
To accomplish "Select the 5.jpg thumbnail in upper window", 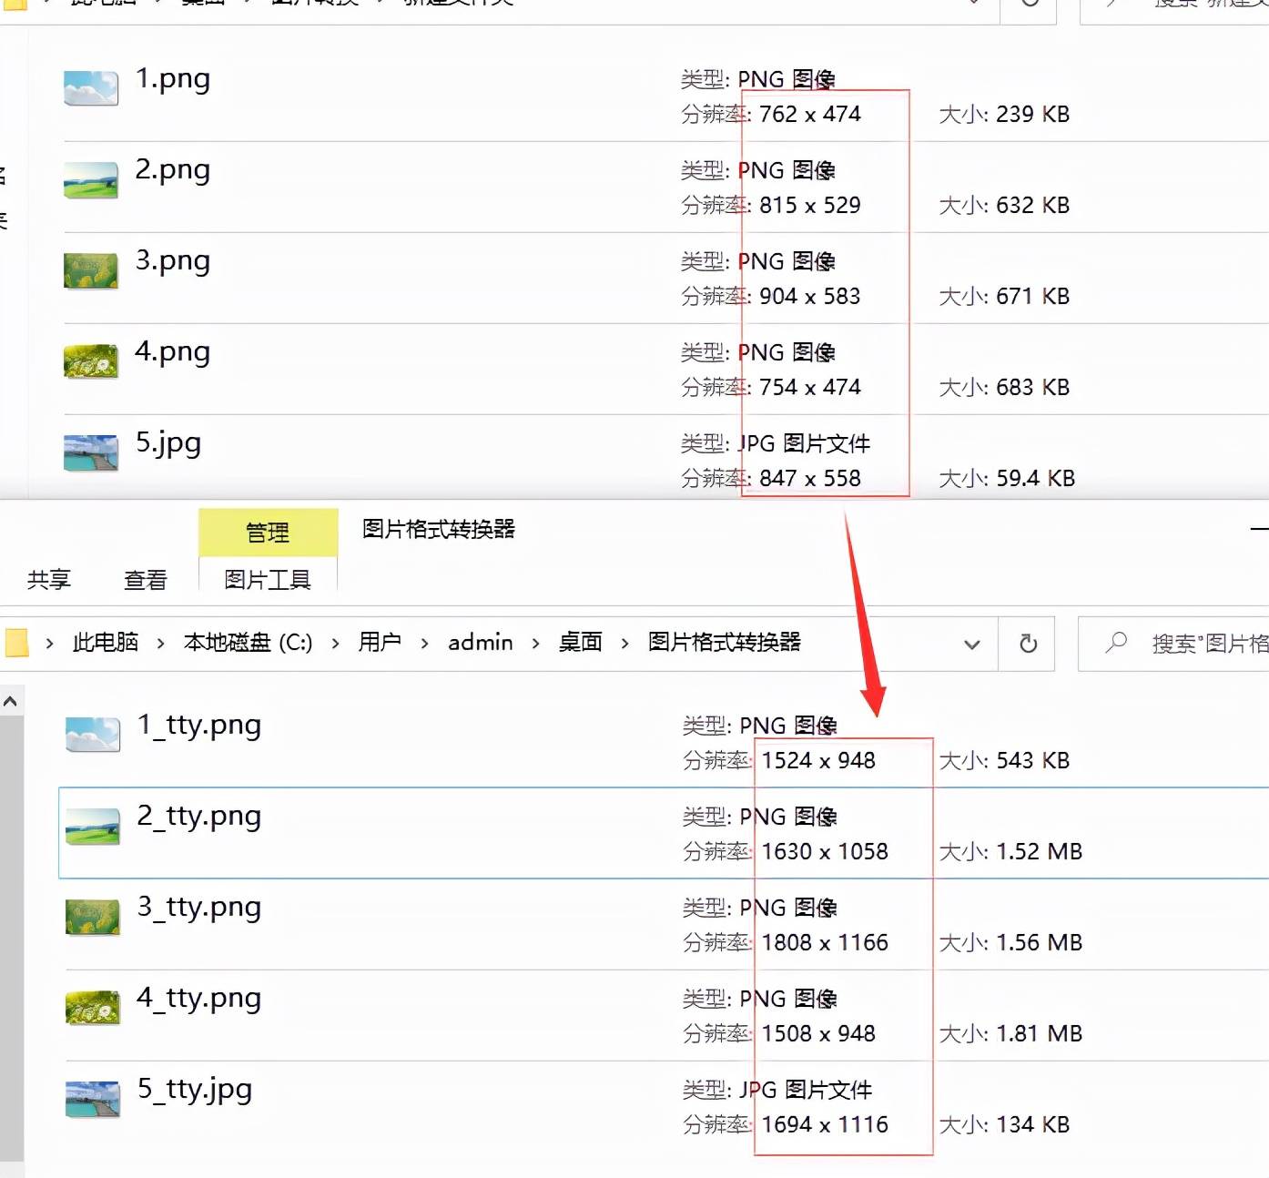I will [x=91, y=452].
